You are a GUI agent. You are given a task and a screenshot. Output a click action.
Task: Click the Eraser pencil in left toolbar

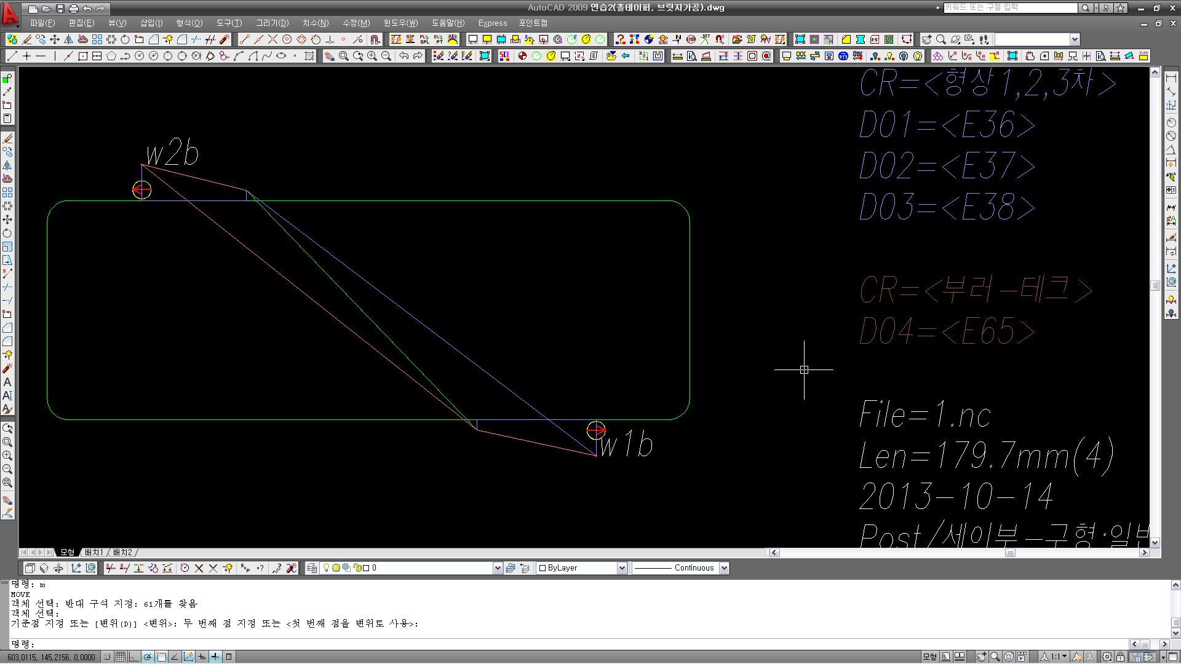[7, 138]
